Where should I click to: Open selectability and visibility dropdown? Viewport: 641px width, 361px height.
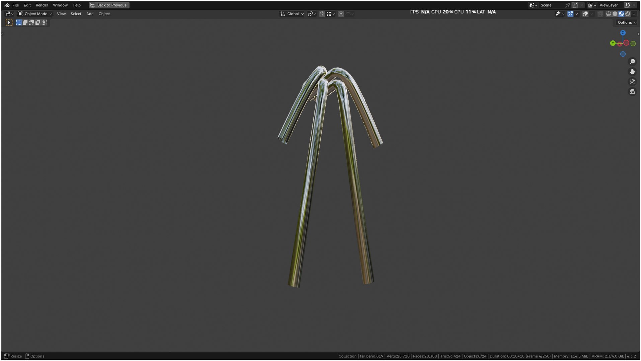(x=560, y=14)
